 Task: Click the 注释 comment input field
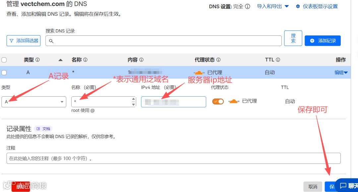pyautogui.click(x=173, y=158)
